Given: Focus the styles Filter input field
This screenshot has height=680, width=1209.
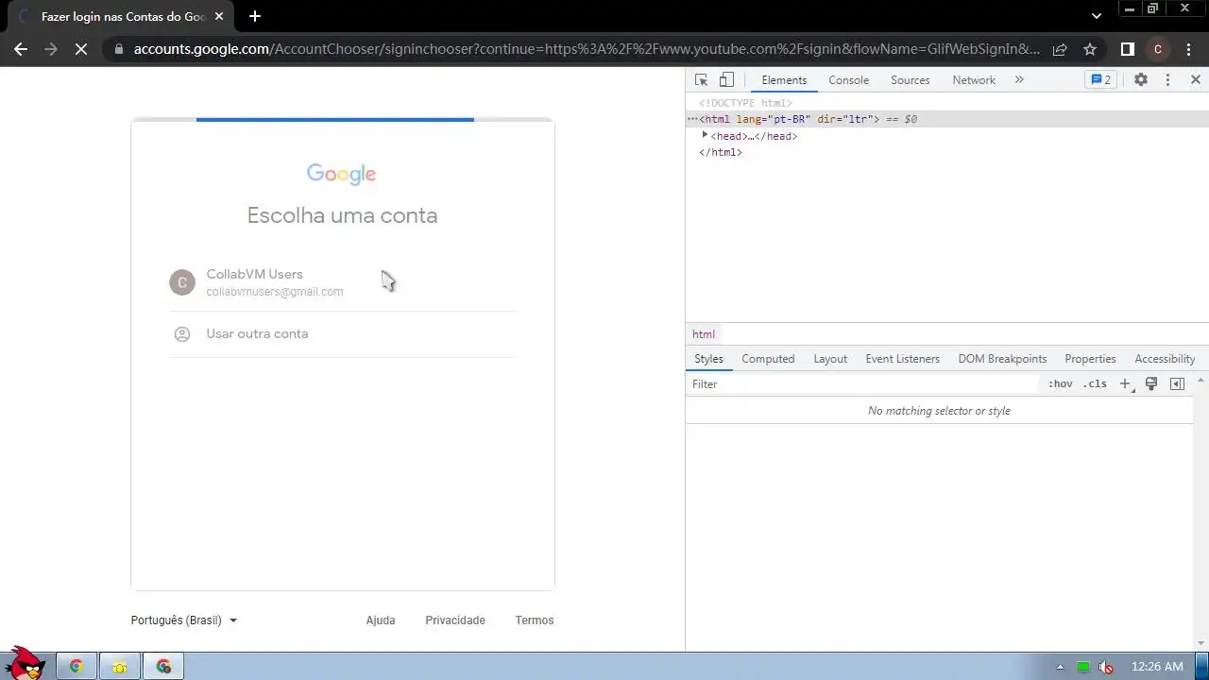Looking at the screenshot, I should [x=863, y=384].
